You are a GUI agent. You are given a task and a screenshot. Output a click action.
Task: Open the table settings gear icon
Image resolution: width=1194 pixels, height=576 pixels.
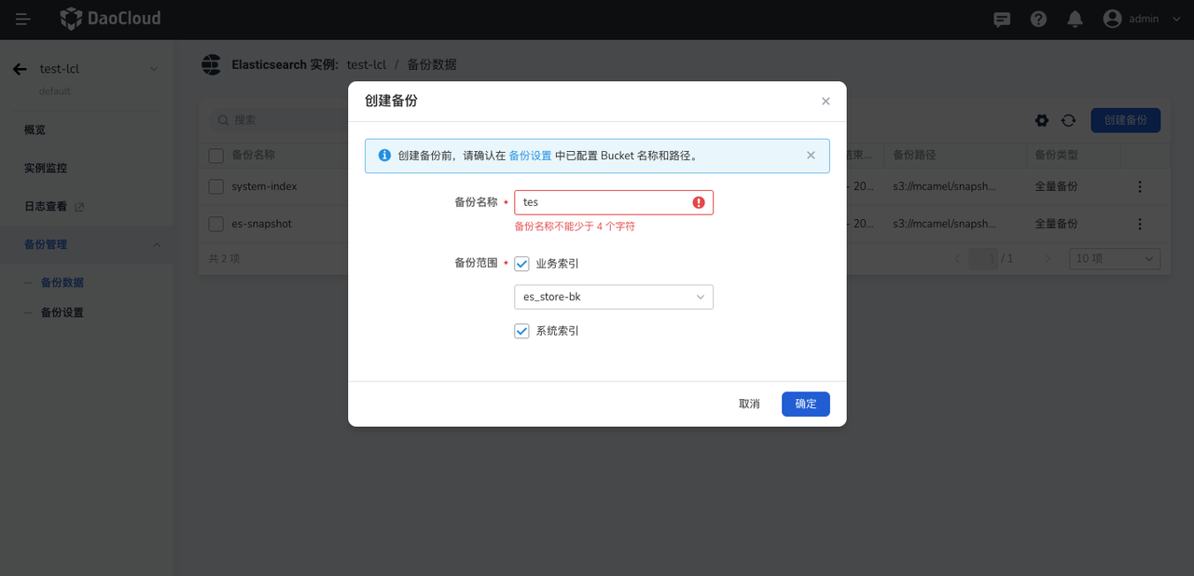point(1042,120)
